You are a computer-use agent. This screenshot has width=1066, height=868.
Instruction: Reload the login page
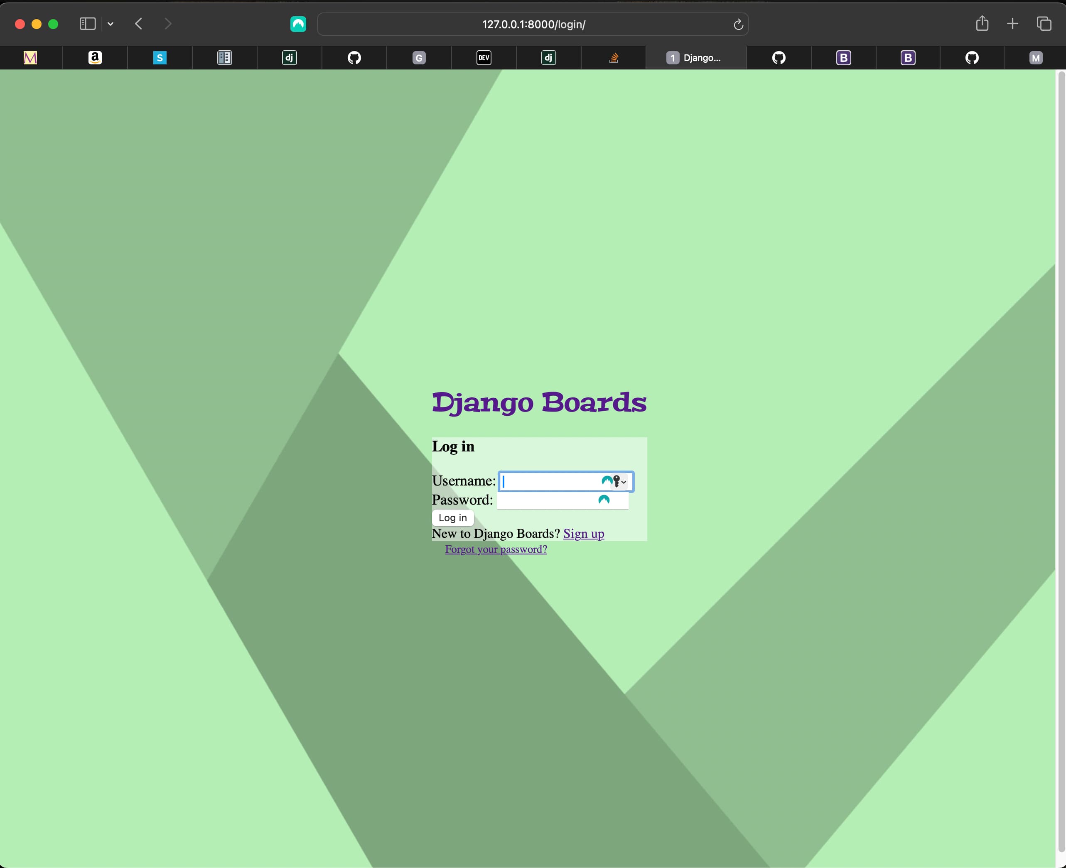point(738,24)
